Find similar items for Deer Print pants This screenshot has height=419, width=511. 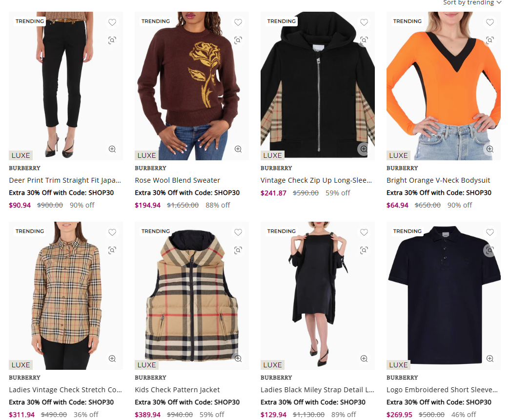pos(112,40)
